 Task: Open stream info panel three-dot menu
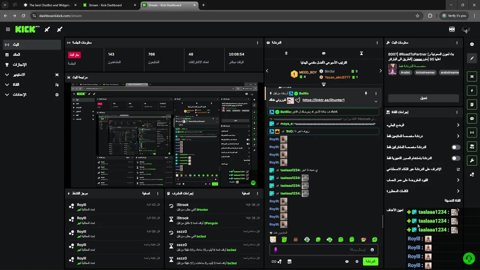457,43
